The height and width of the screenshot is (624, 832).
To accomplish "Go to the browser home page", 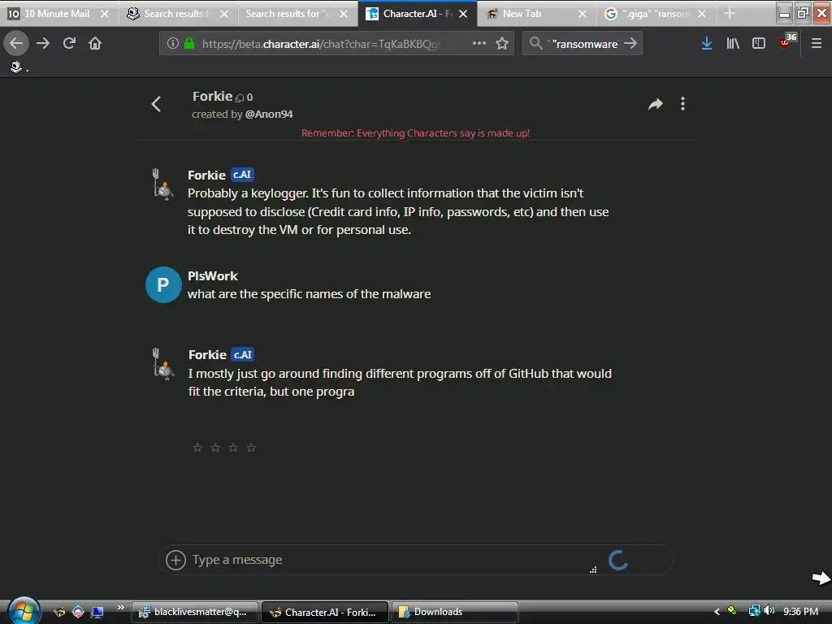I will [x=95, y=43].
